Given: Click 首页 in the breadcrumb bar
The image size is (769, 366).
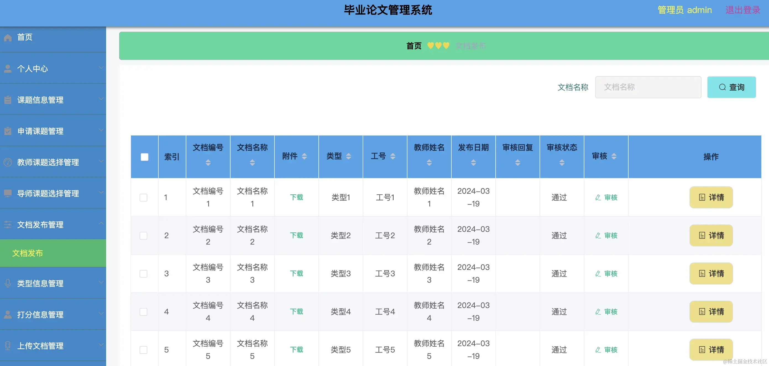Looking at the screenshot, I should (x=414, y=46).
